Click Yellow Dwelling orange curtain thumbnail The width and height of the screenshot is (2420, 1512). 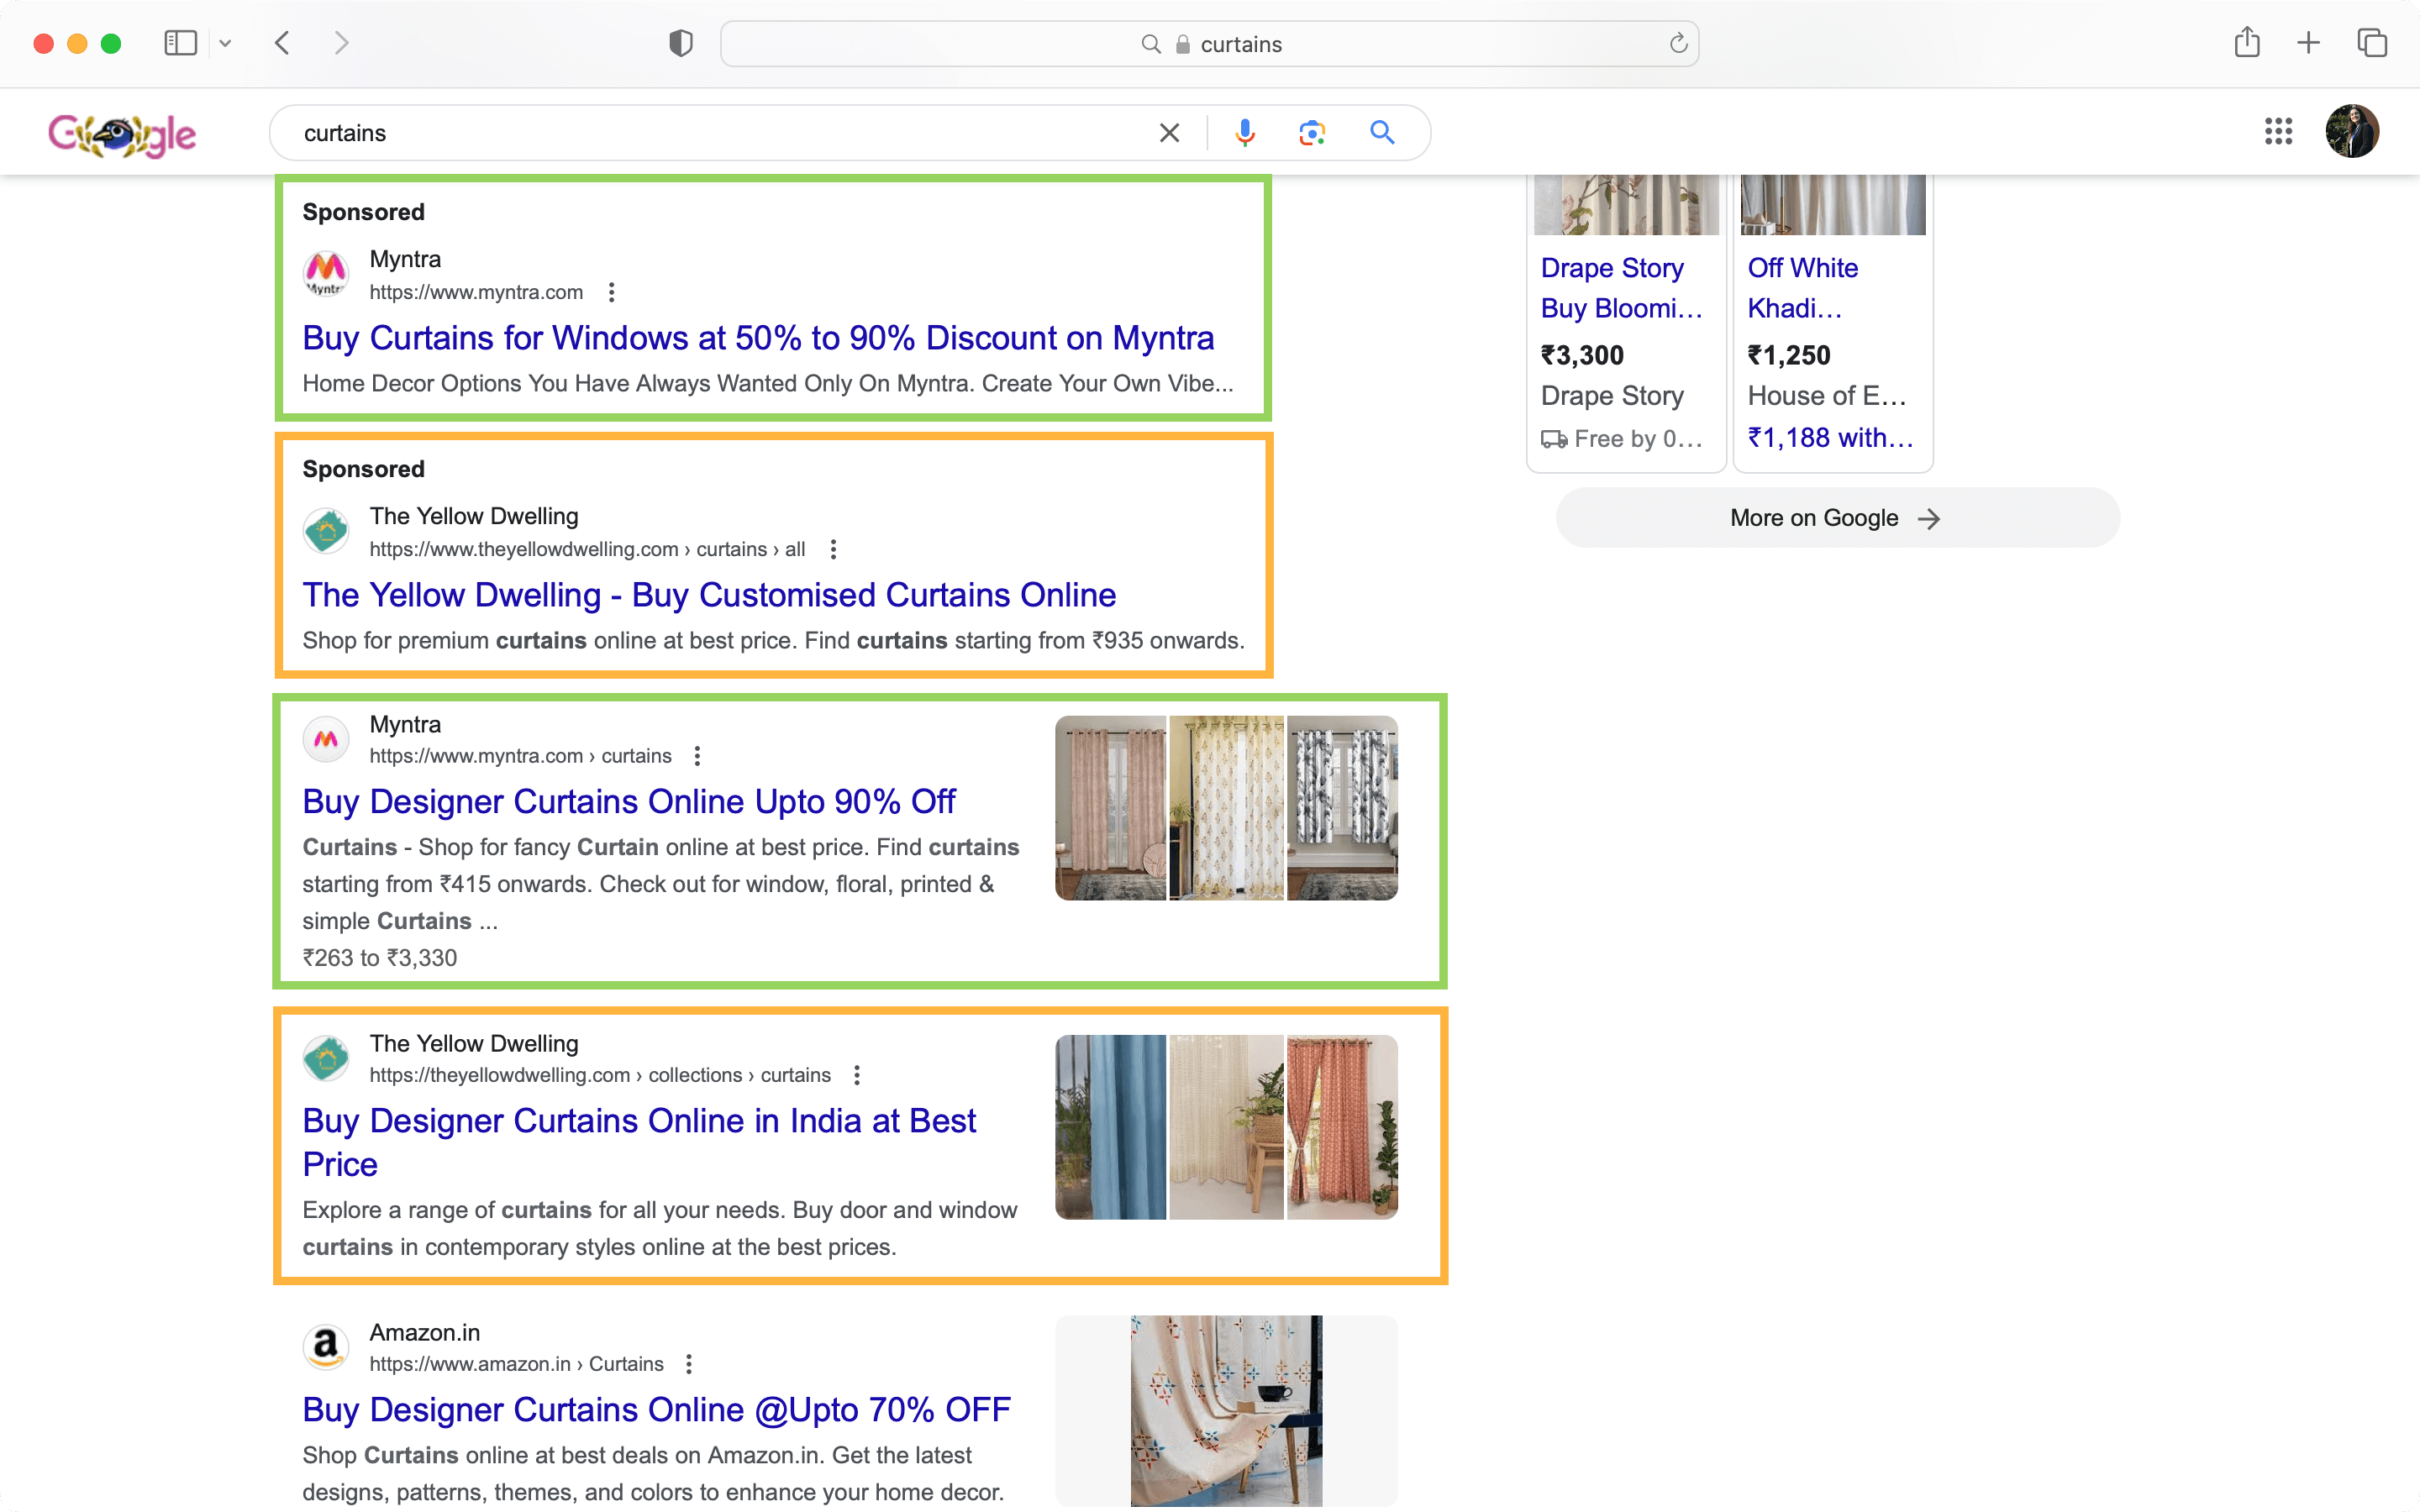coord(1342,1127)
